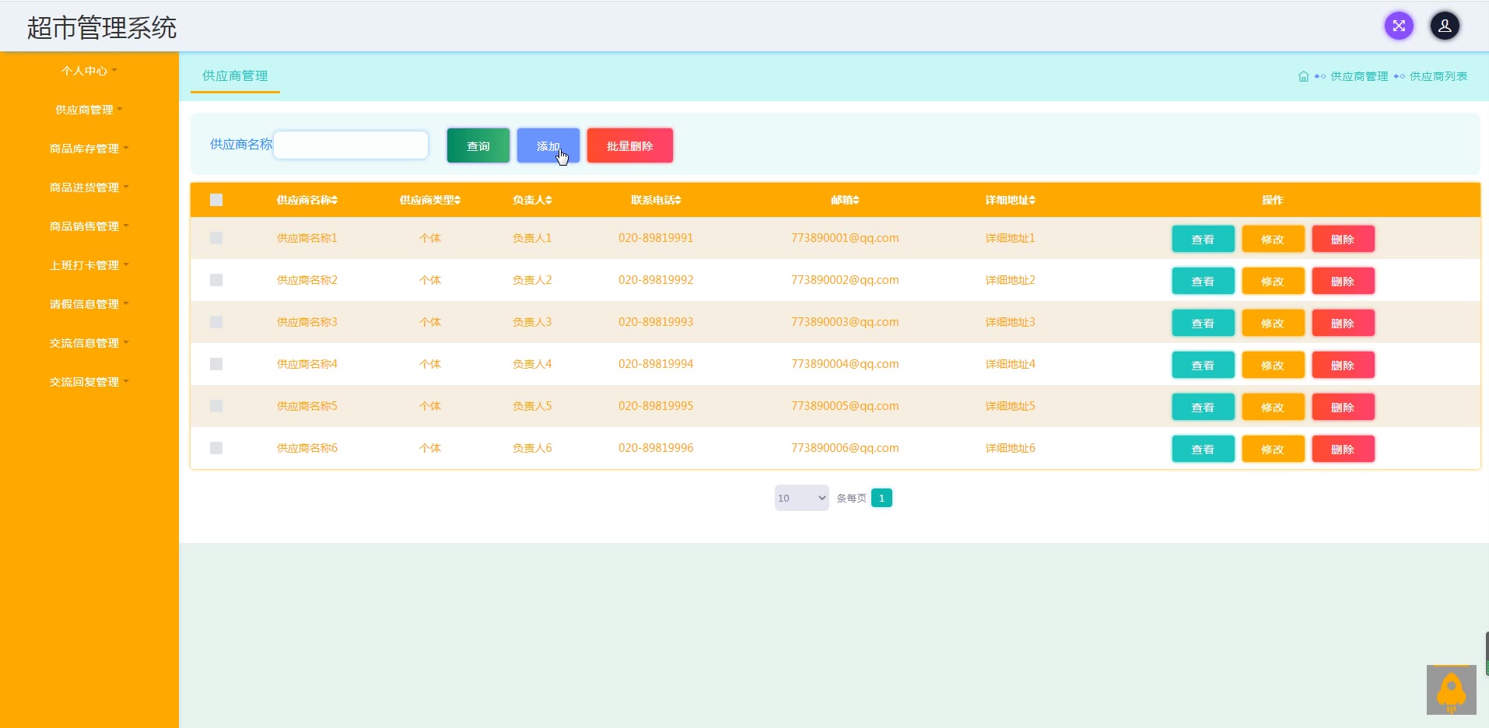1489x728 pixels.
Task: Open the page size dropdown showing 10
Action: (x=801, y=498)
